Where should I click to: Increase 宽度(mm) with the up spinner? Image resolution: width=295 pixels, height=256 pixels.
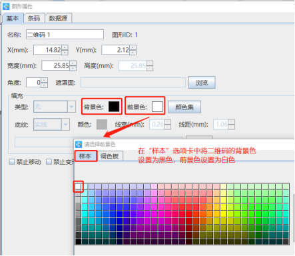coord(73,63)
